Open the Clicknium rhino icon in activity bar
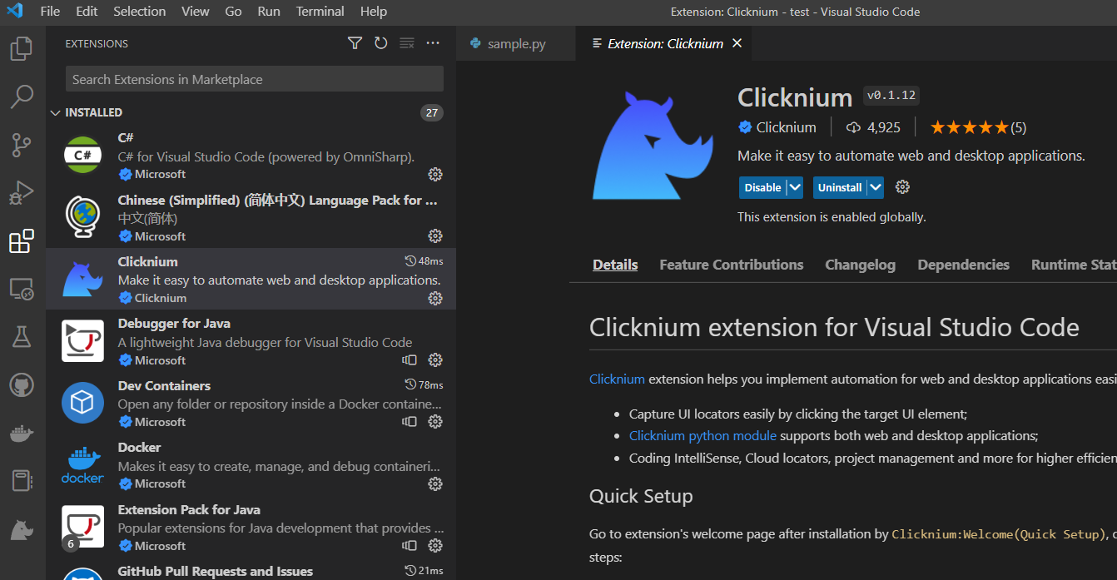This screenshot has width=1117, height=580. point(22,529)
